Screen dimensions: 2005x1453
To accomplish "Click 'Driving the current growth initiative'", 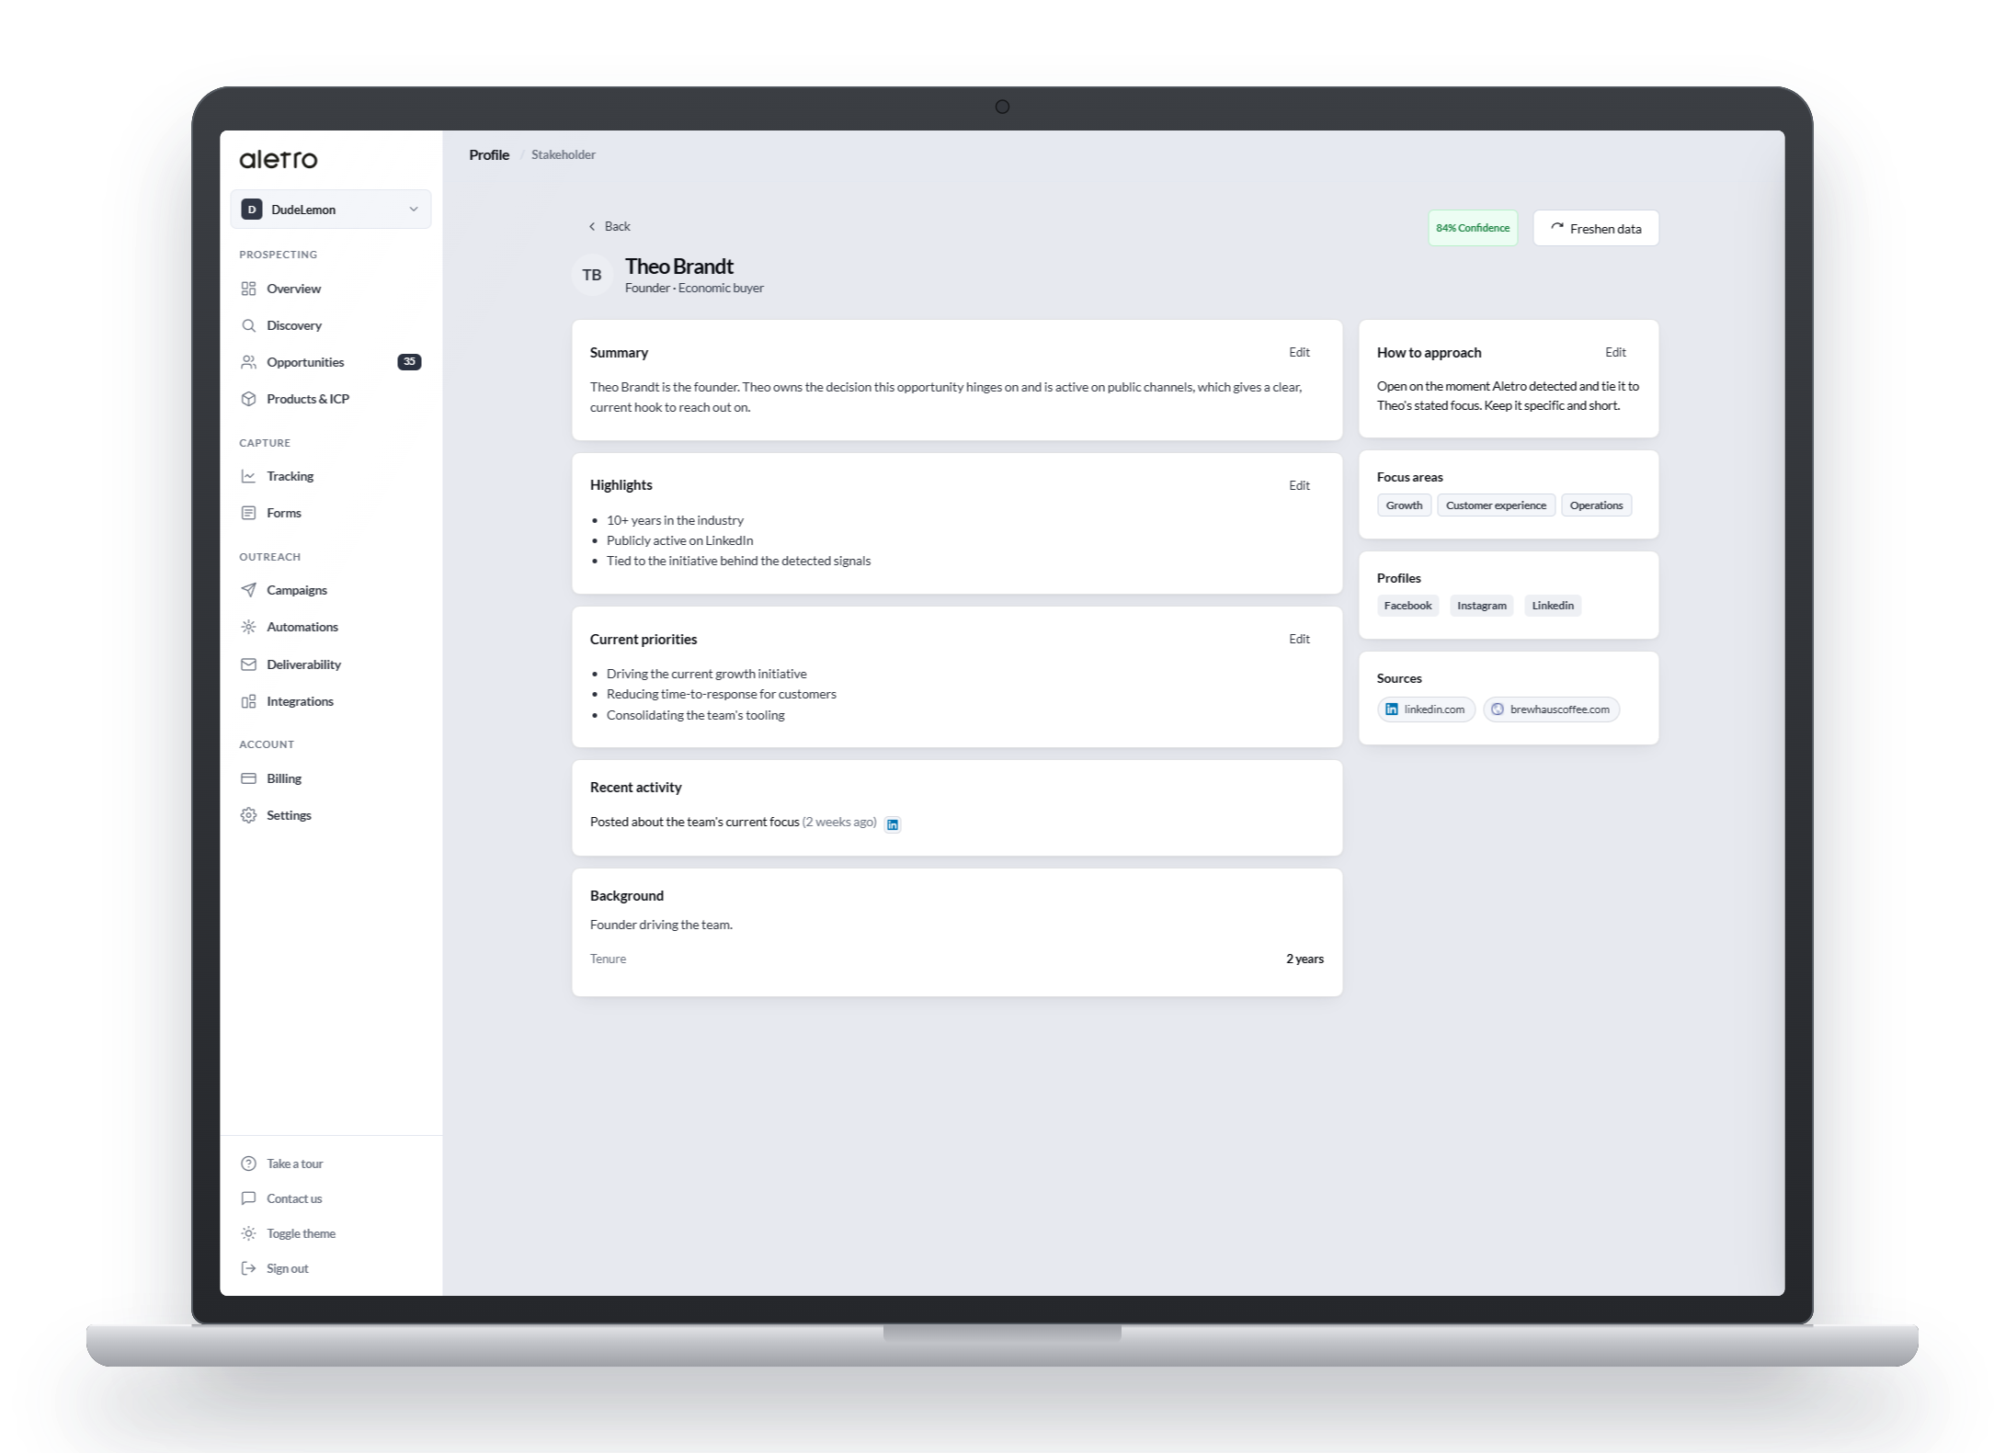I will pos(706,674).
